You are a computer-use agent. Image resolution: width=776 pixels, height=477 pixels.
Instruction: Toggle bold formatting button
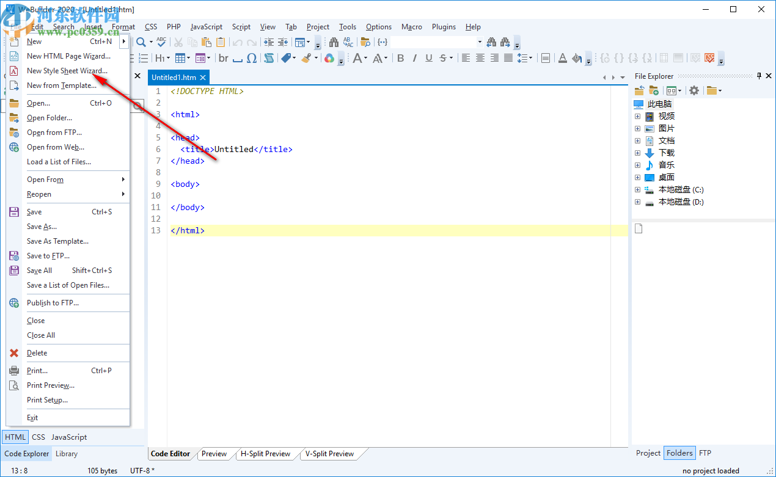(401, 58)
